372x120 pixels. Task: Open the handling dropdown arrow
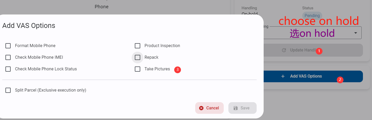point(356,33)
